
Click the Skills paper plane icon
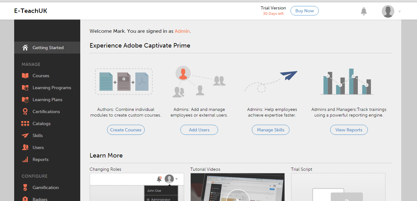click(x=25, y=135)
